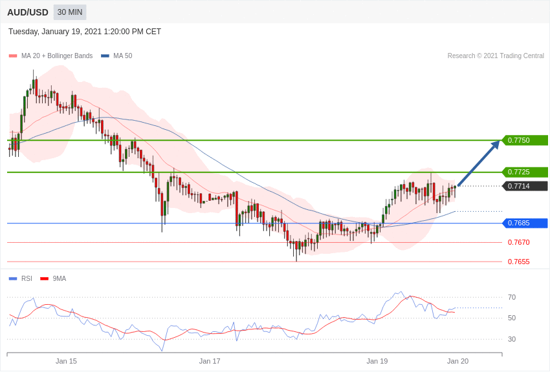Click the 'MA 20 + Bollinger Bands' legend label
This screenshot has height=372, width=550.
click(x=57, y=56)
